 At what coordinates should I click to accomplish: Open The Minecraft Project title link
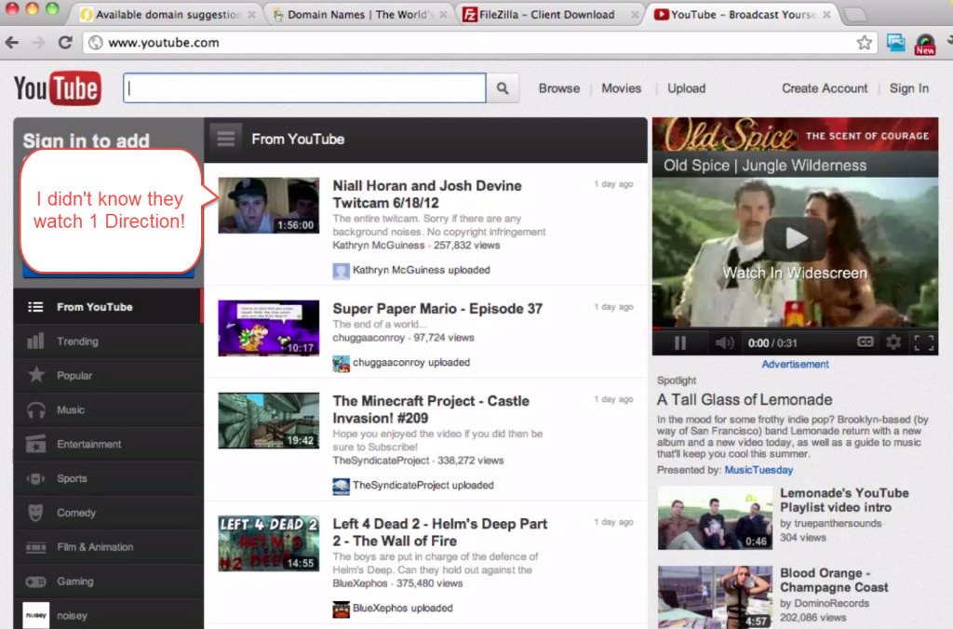point(431,409)
